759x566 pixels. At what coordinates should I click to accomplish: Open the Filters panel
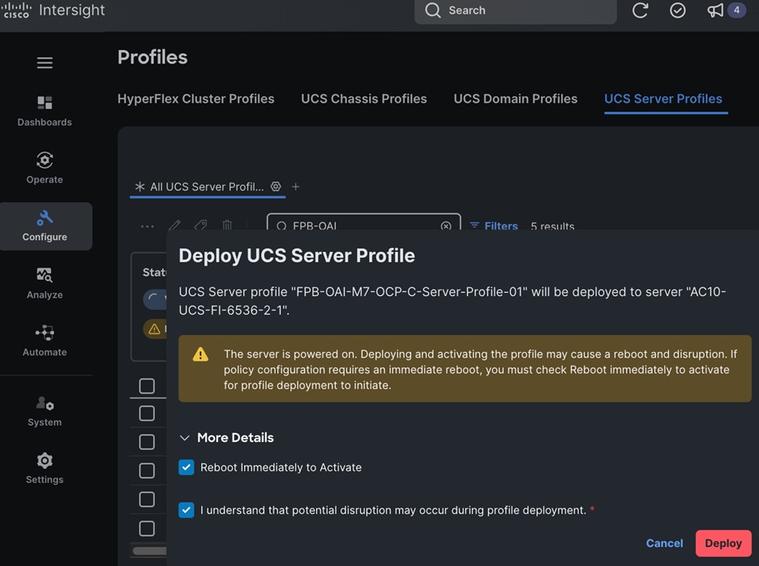494,225
